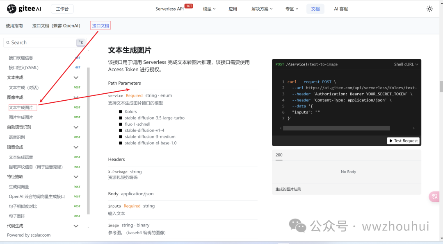Viewport: 443px width, 244px height.
Task: Switch to 接口文档（兼容 OpenAI）tab
Action: [56, 26]
